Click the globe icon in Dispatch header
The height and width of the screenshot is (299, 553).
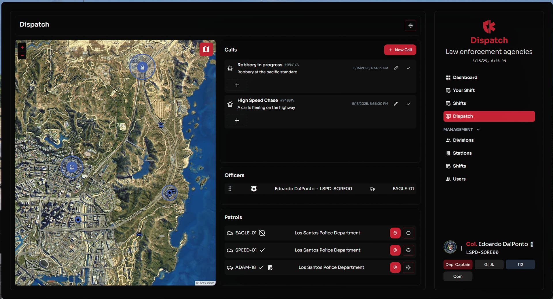[x=410, y=26]
